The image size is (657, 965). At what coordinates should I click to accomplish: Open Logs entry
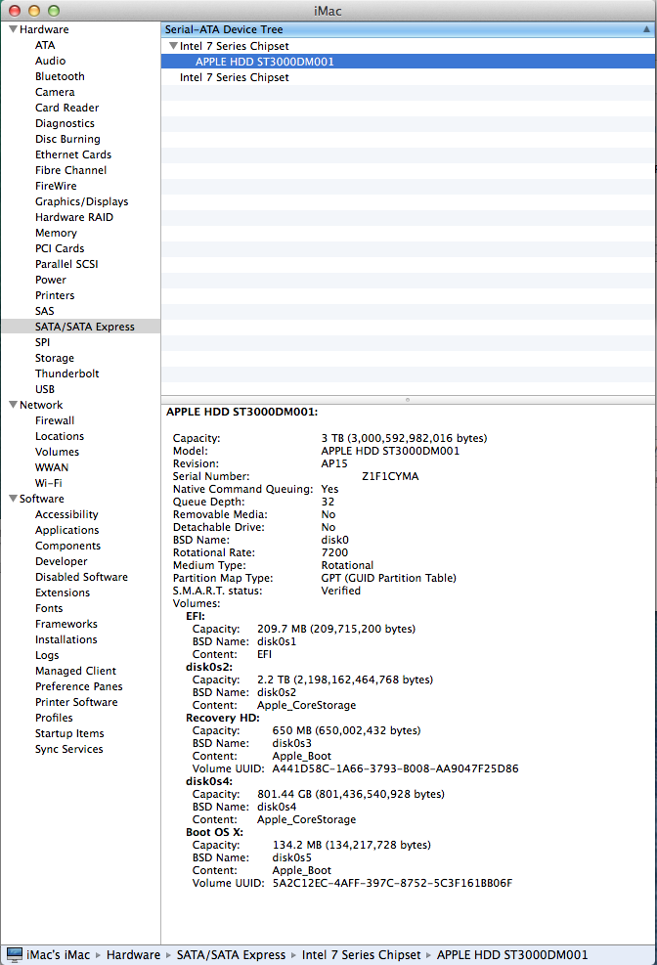click(47, 655)
